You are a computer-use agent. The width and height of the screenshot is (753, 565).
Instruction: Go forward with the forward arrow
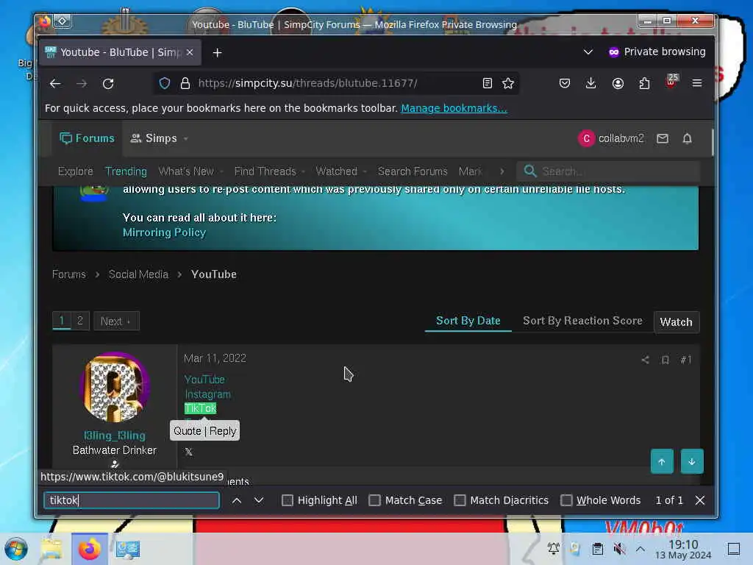coord(82,84)
